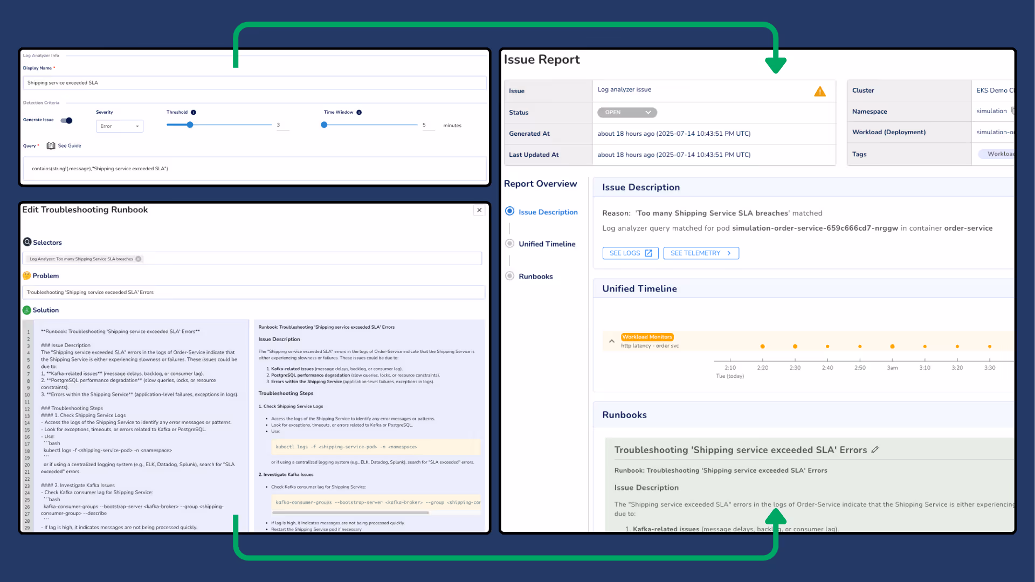Click the timeline event dot at 2:40
The width and height of the screenshot is (1035, 582).
click(x=827, y=347)
